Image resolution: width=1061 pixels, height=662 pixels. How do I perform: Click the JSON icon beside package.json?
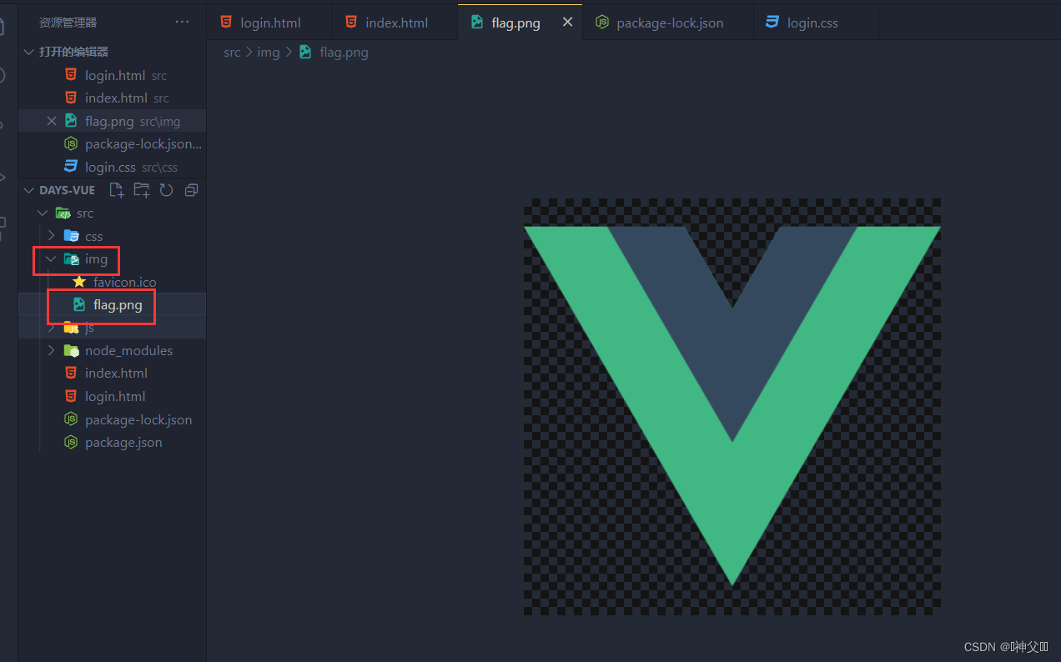click(71, 442)
